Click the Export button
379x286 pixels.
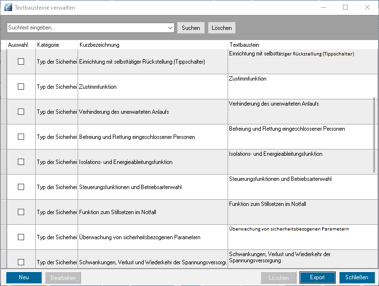pos(317,277)
